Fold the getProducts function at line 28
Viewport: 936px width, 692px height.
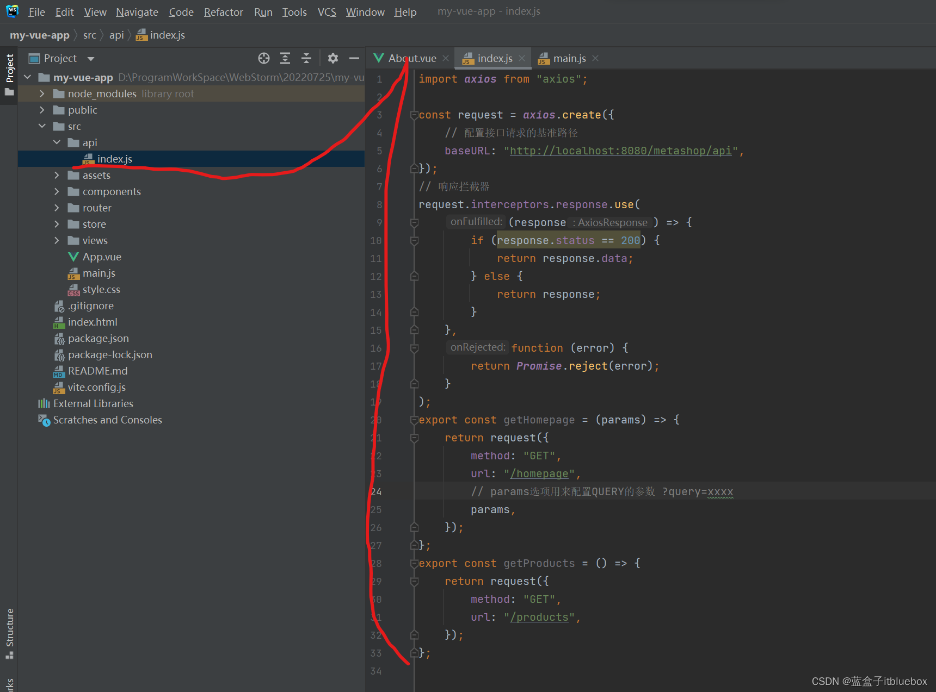414,563
